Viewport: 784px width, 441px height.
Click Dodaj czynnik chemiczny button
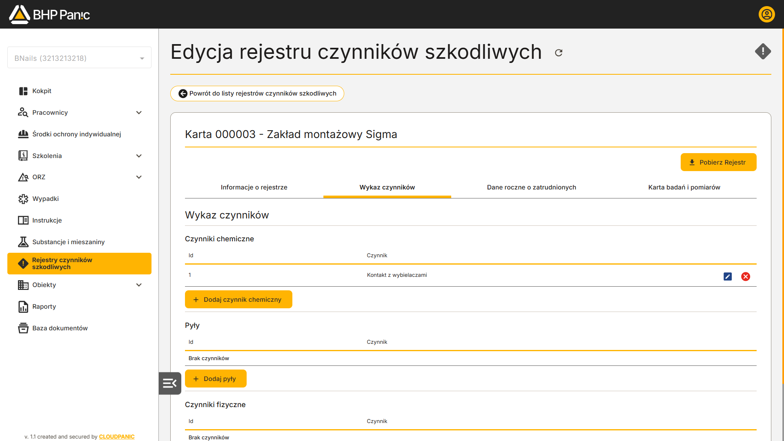tap(238, 299)
